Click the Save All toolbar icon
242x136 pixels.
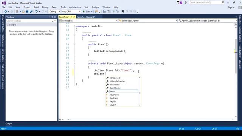31,11
